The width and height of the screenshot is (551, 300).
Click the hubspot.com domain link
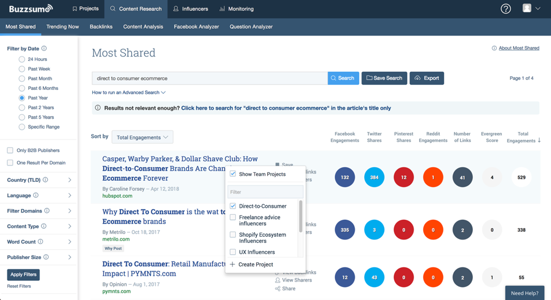[x=117, y=196]
